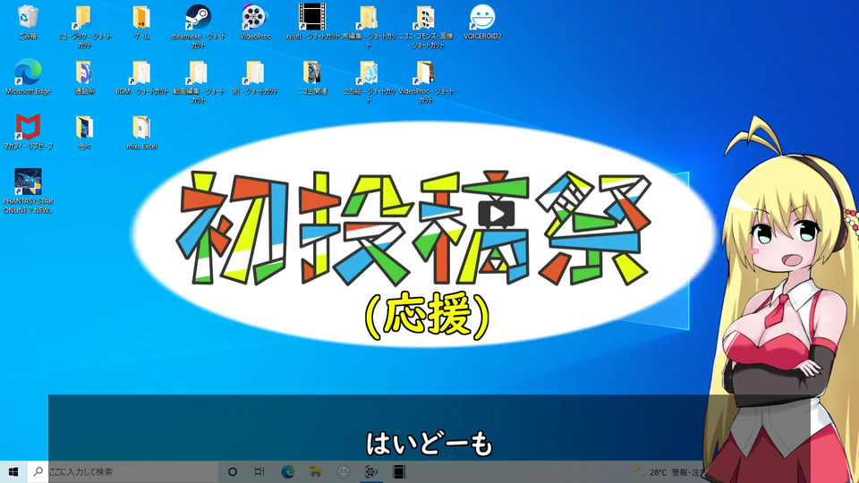The width and height of the screenshot is (859, 483).
Task: Open the BGM shortcut folder
Action: coord(141,72)
